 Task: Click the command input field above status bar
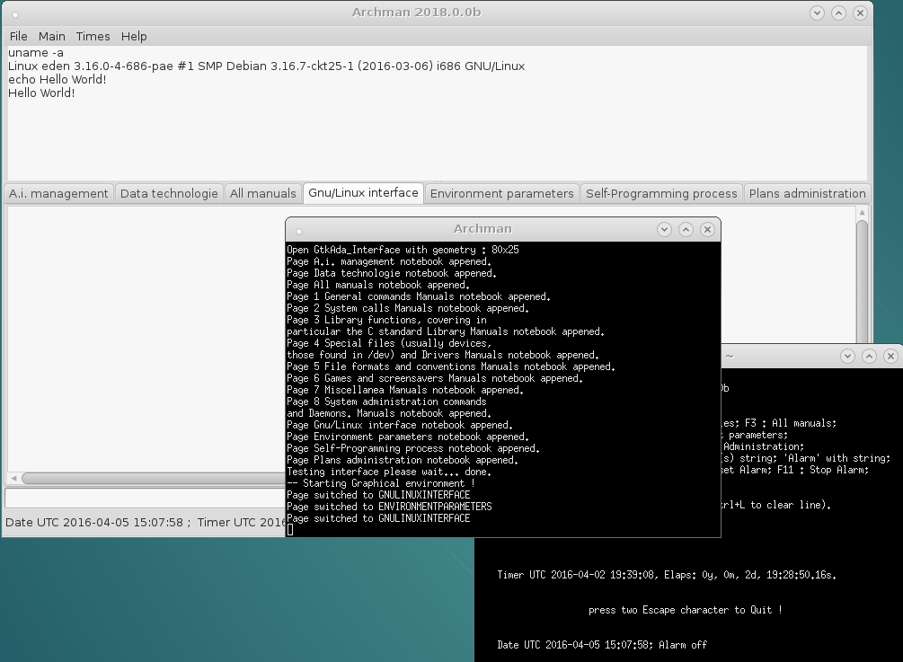point(144,497)
